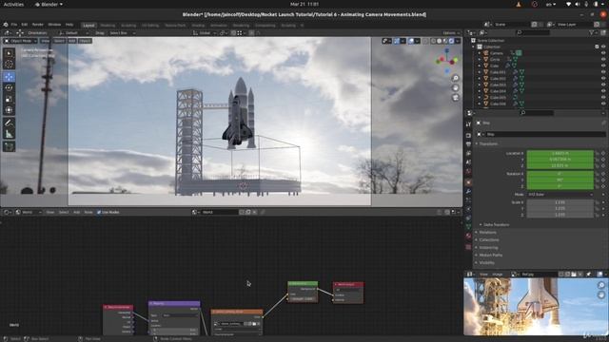Open viewport Options button

pyautogui.click(x=451, y=33)
